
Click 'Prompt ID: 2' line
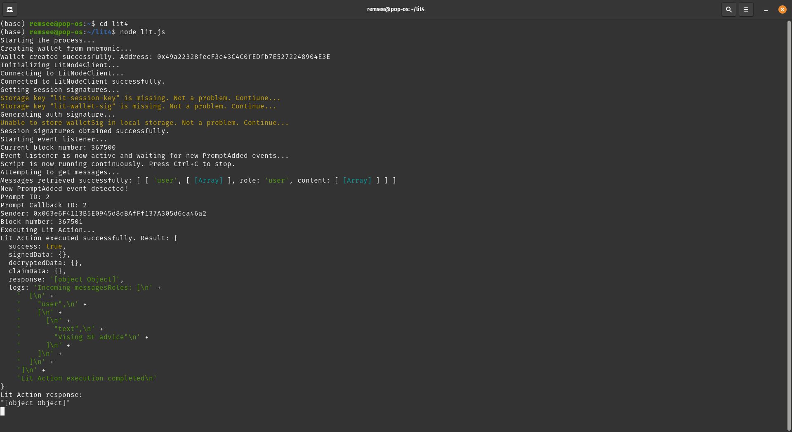click(25, 197)
